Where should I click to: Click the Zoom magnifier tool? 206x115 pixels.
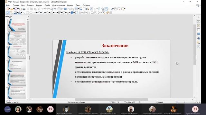click(11, 13)
